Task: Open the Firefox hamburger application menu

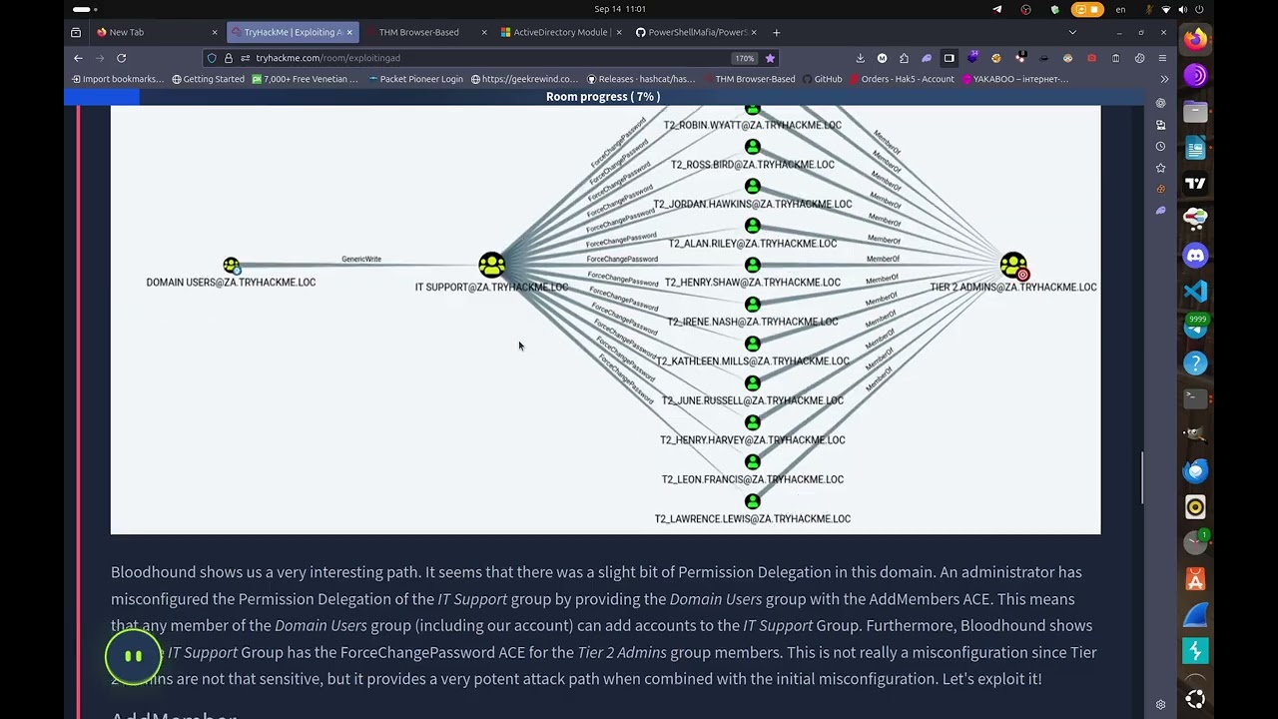Action: (1162, 58)
